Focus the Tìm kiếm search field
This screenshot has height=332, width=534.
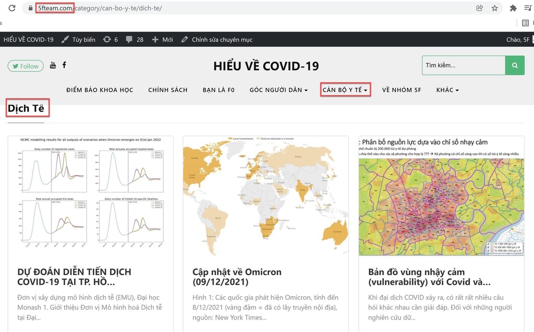point(464,65)
